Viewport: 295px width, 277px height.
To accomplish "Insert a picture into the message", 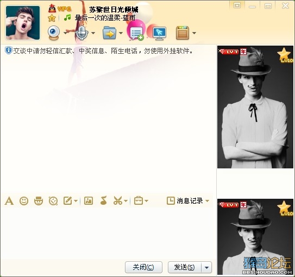I will pyautogui.click(x=89, y=200).
